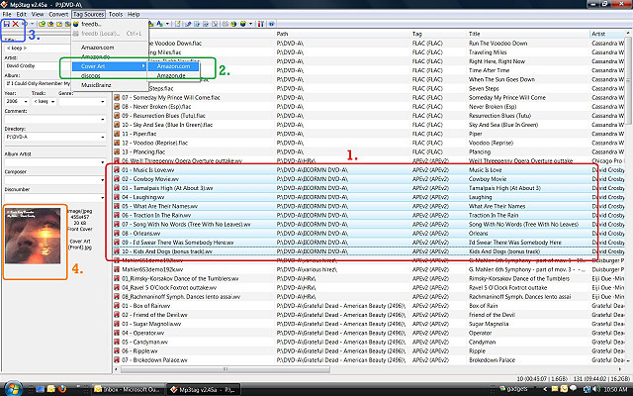Pick Amazon.de in Cover Art submenu
The width and height of the screenshot is (633, 396).
tap(173, 75)
